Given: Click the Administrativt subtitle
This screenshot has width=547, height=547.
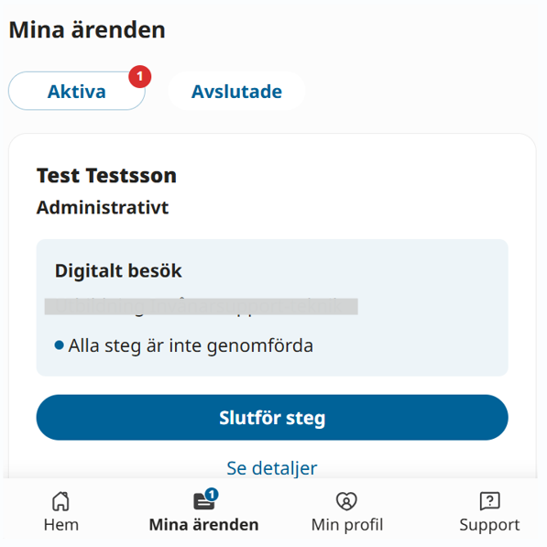Looking at the screenshot, I should tap(103, 208).
